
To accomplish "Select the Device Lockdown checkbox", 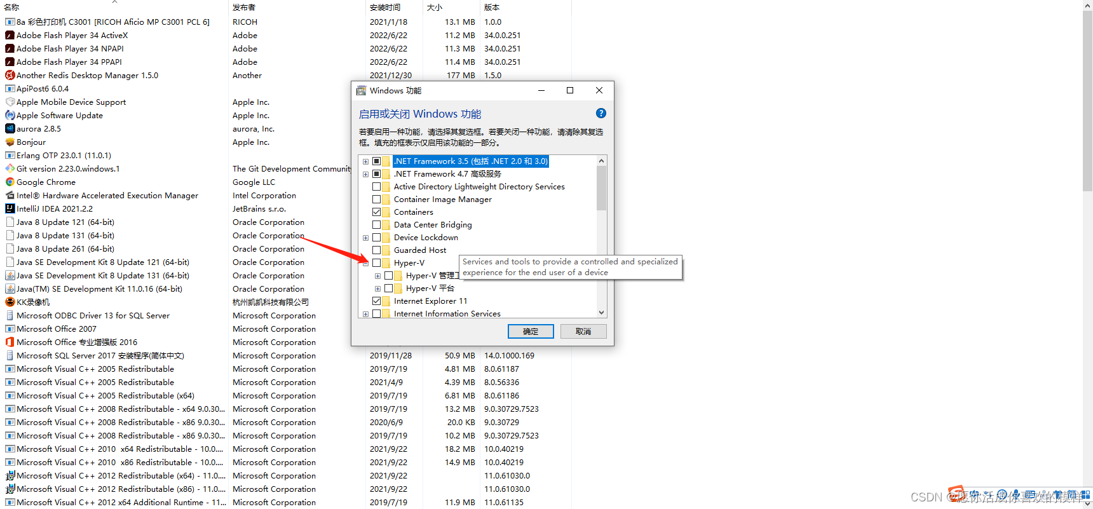I will point(376,237).
